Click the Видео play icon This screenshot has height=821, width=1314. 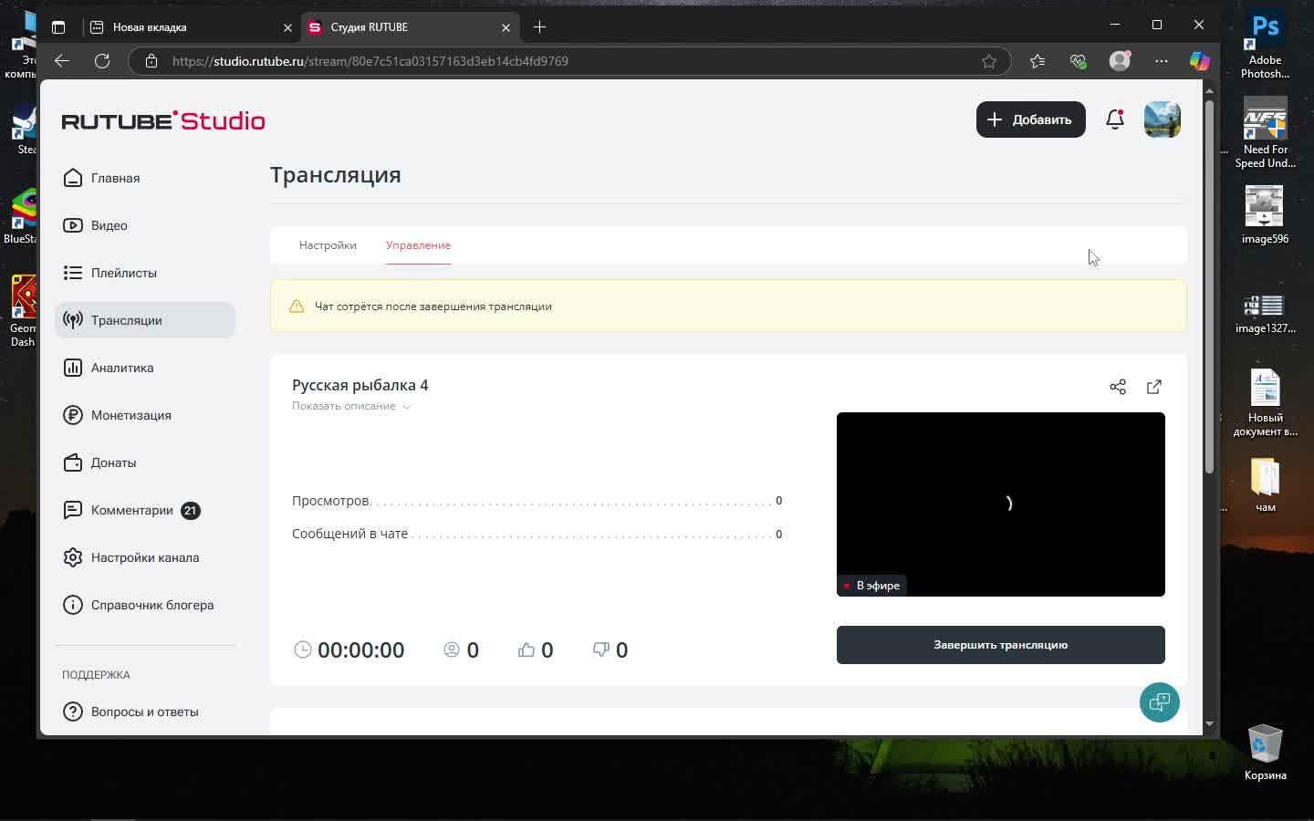pos(73,225)
